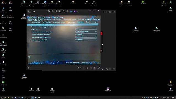Select the AI Tweaker BIOS tab
176x99 pixels.
click(47, 22)
